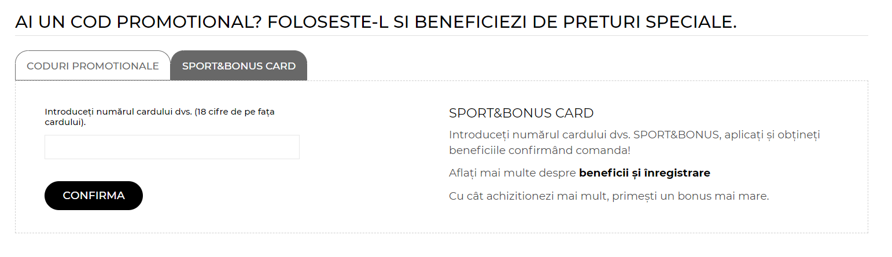The height and width of the screenshot is (257, 892).
Task: Open the beneficii și înregistrare link
Action: [x=644, y=173]
